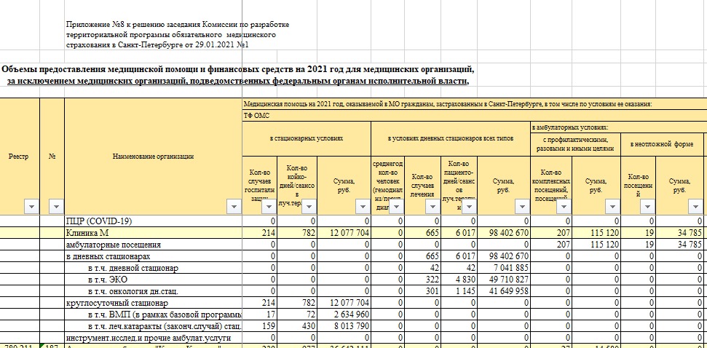Image resolution: width=707 pixels, height=348 pixels.
Task: Open filter for Кол-во посещений in неотложной форме
Action: click(647, 207)
